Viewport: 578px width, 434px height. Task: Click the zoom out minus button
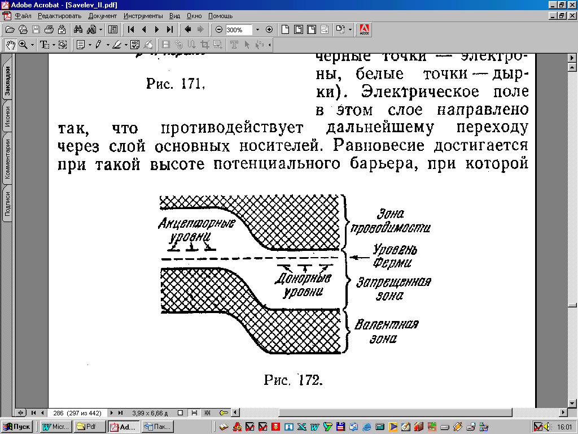pyautogui.click(x=219, y=29)
